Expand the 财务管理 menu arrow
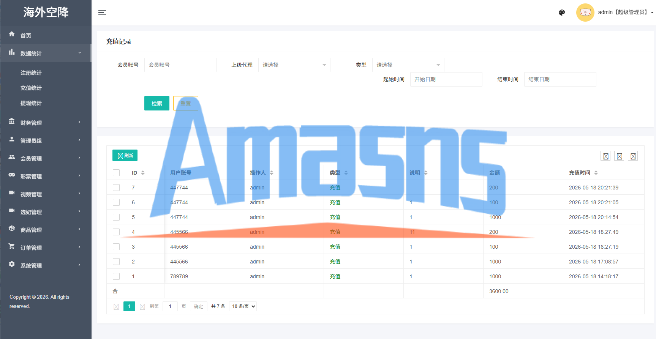This screenshot has width=656, height=339. coord(79,122)
